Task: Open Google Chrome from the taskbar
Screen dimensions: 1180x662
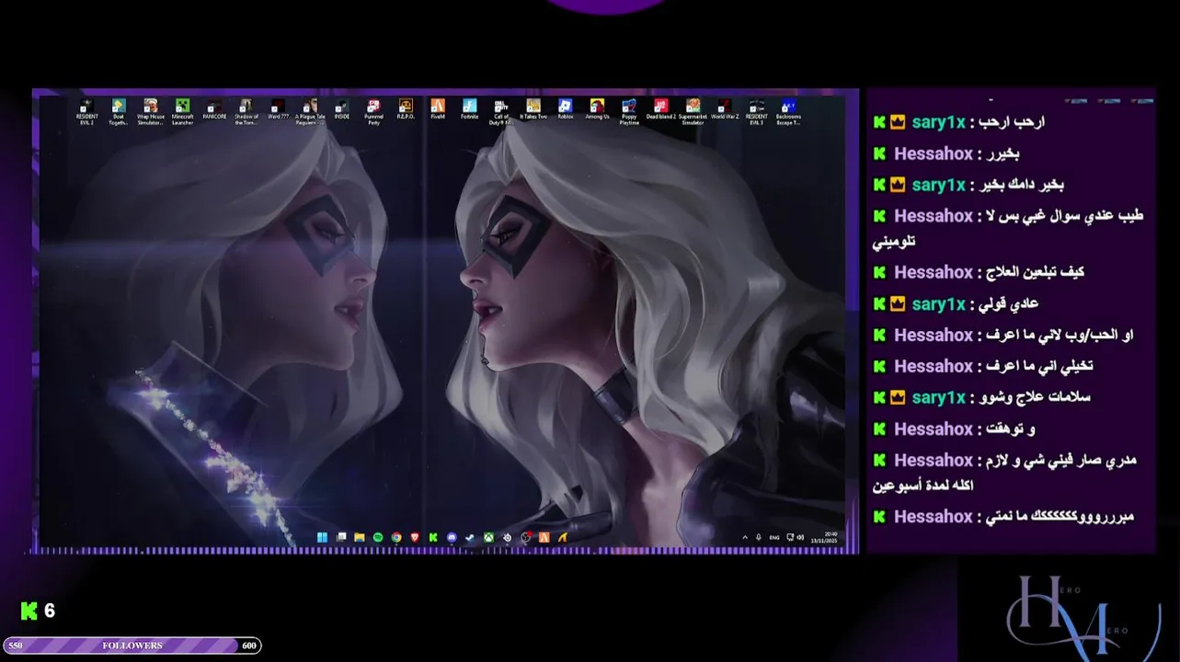Action: tap(396, 537)
